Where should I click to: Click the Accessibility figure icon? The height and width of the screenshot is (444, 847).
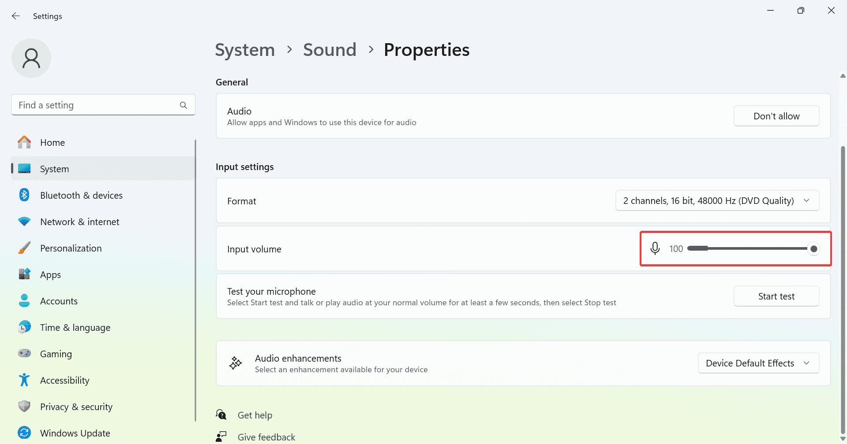pos(24,380)
